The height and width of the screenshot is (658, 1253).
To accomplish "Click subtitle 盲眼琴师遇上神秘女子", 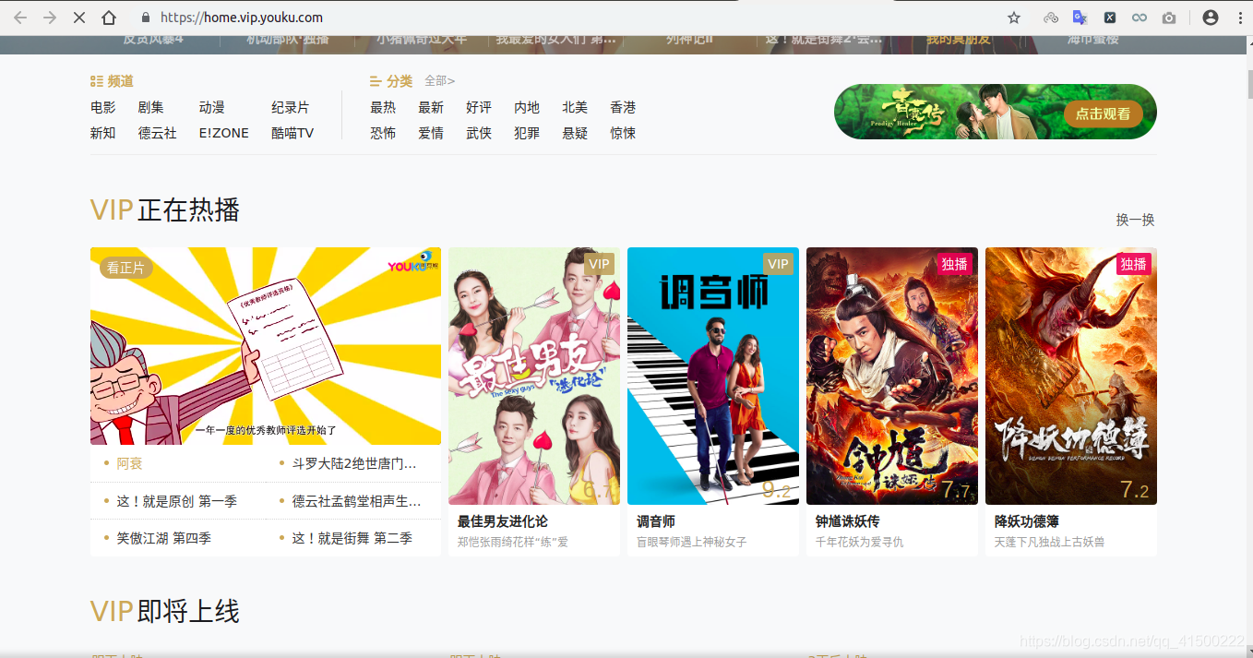I will (x=692, y=543).
